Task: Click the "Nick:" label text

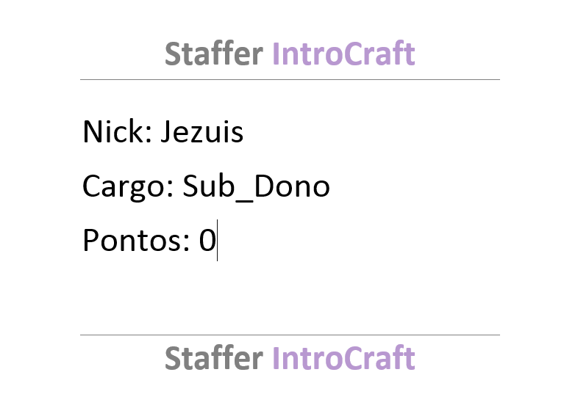Action: point(117,131)
